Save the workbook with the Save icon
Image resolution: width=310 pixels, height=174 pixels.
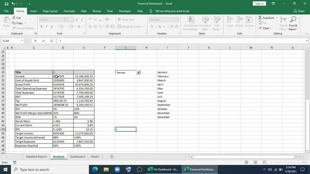(x=6, y=4)
